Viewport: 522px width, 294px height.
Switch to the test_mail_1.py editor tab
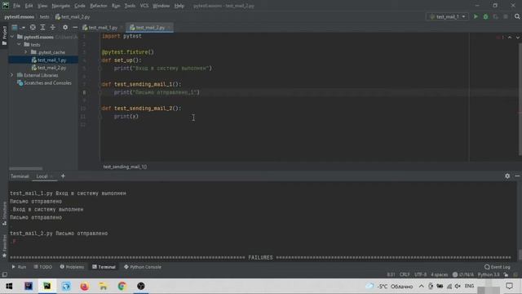(102, 27)
